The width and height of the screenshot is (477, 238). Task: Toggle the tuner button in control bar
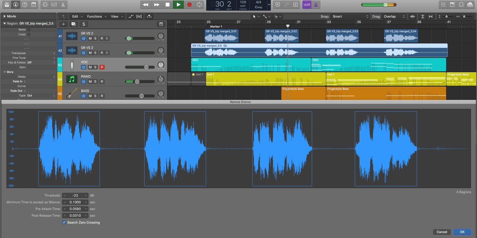pos(287,4)
